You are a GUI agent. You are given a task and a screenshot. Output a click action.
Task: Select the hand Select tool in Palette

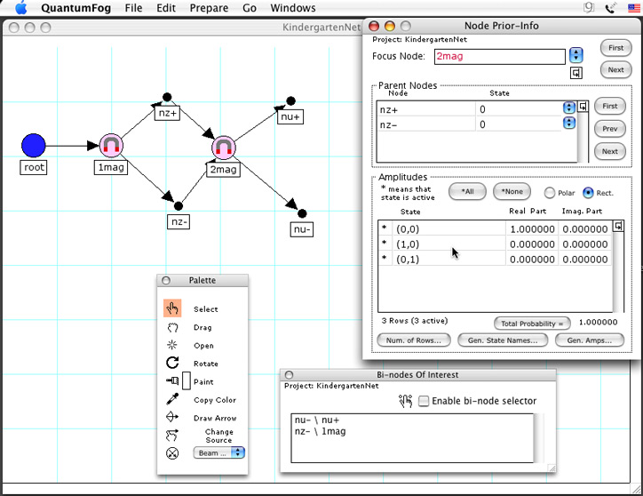coord(172,308)
